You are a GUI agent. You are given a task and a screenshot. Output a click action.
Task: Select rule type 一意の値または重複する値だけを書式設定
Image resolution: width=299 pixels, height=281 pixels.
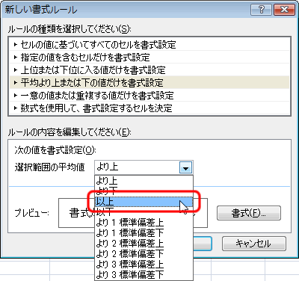coord(149,96)
